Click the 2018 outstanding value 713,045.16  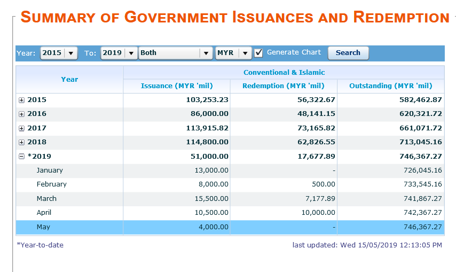click(x=421, y=142)
